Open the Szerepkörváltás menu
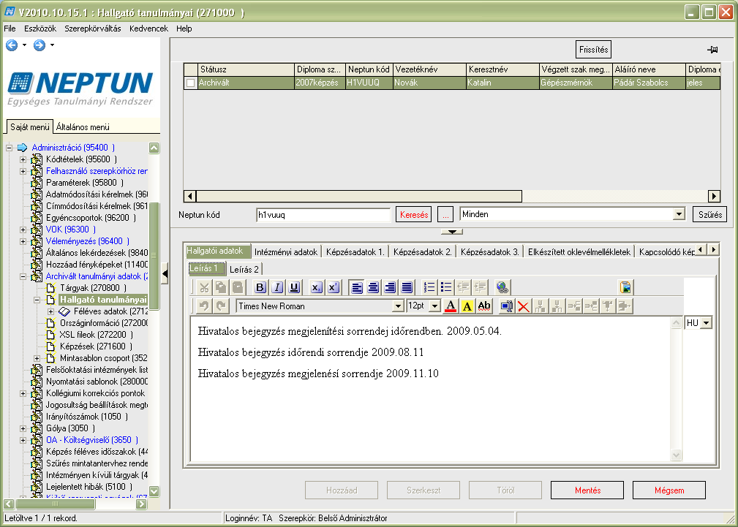The height and width of the screenshot is (527, 738). 93,29
